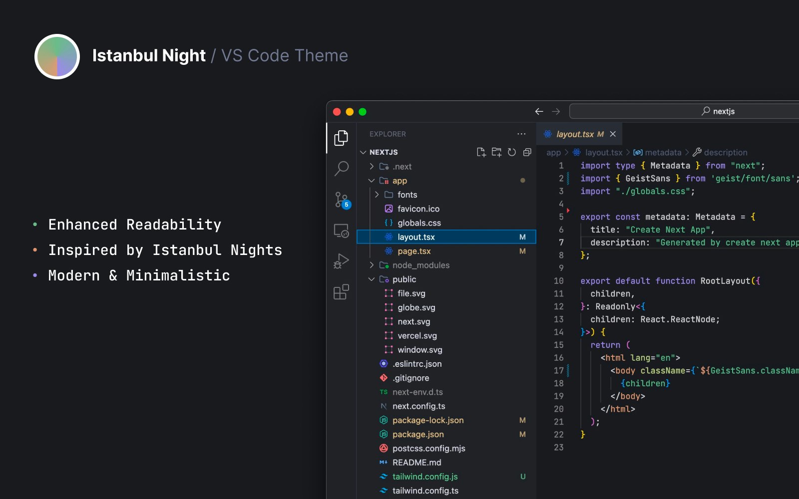Click the RootLayout function name in code
Image resolution: width=799 pixels, height=499 pixels.
coord(725,281)
